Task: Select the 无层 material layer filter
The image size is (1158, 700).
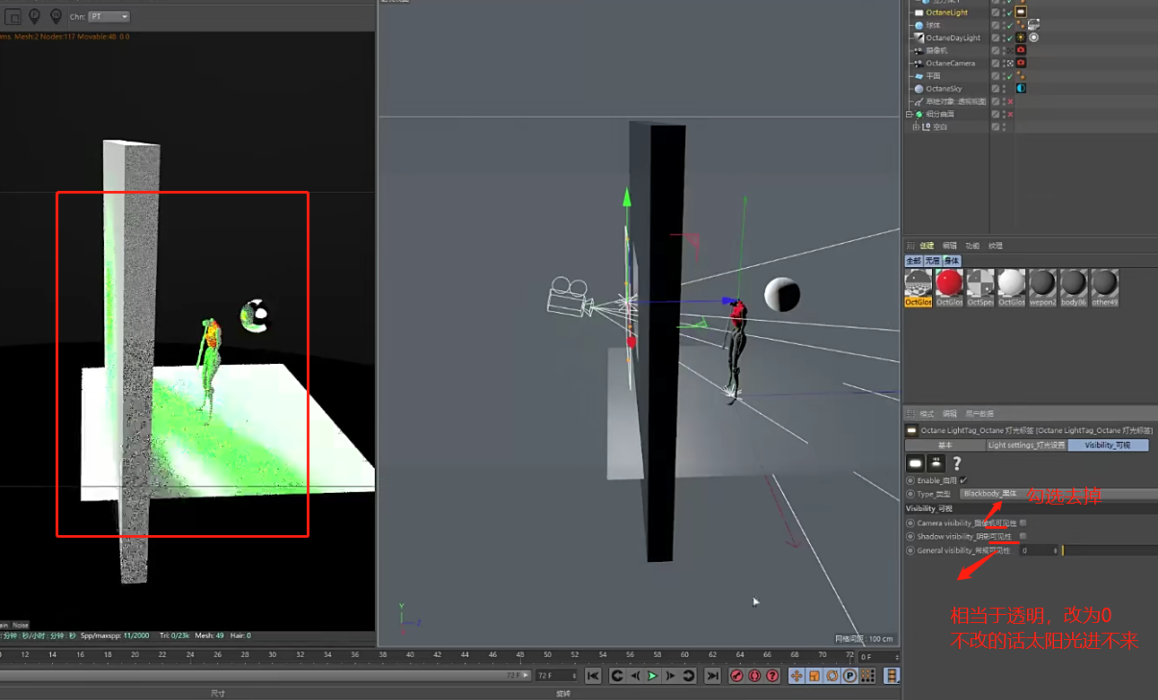Action: [933, 261]
